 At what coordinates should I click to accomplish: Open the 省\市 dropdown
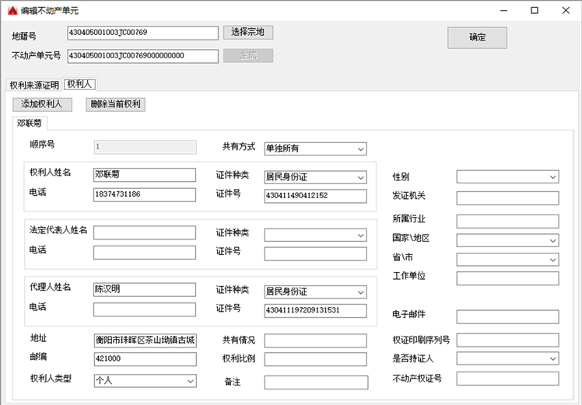[x=507, y=259]
